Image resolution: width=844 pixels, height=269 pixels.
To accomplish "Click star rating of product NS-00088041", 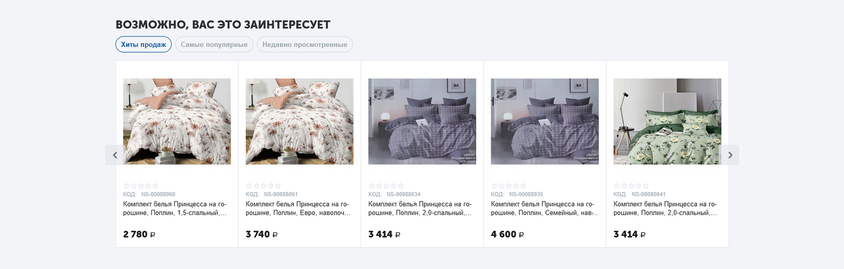I will (631, 186).
